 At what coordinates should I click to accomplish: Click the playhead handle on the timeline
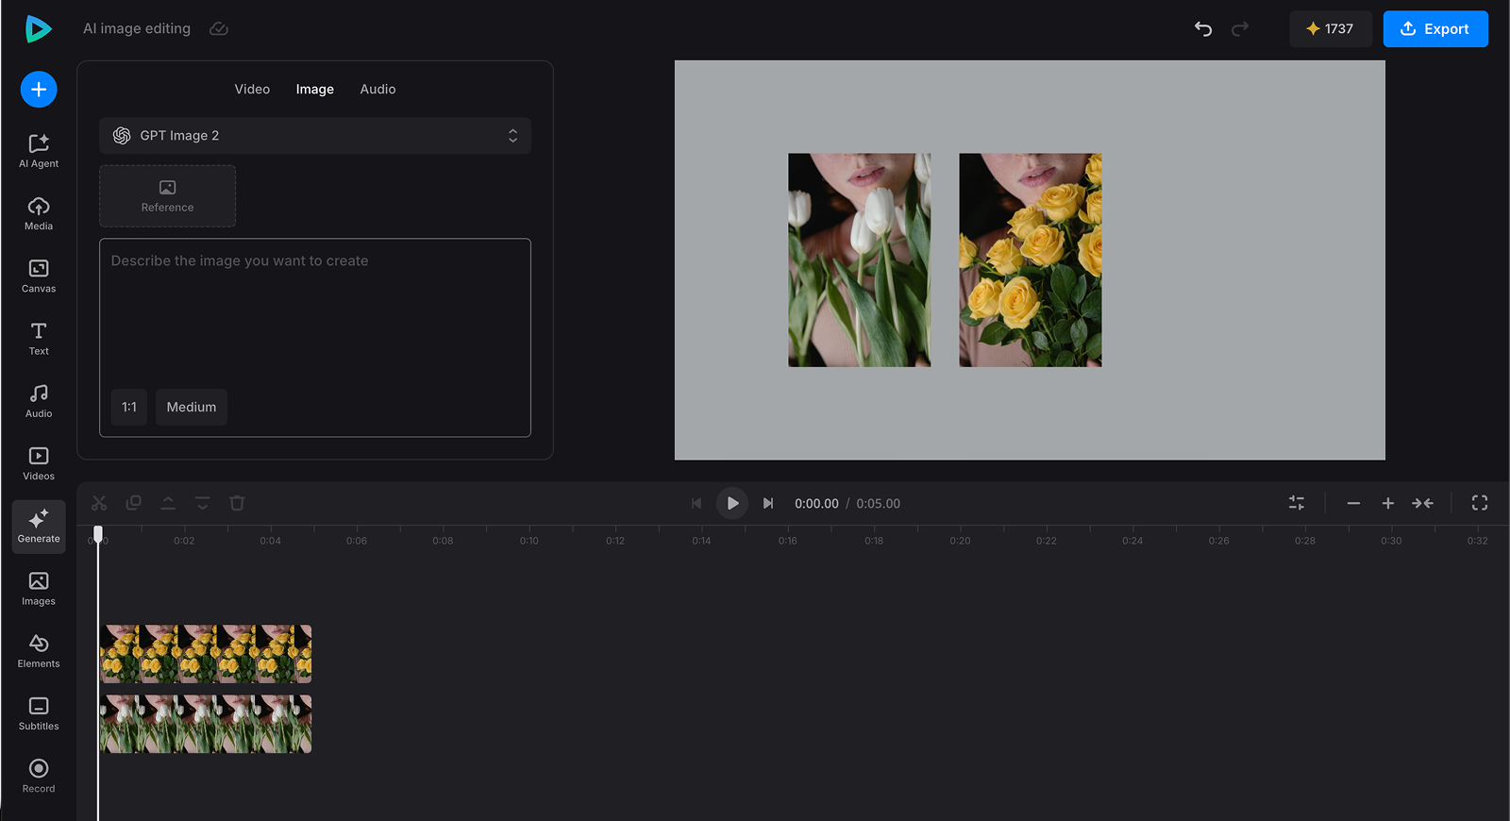98,534
